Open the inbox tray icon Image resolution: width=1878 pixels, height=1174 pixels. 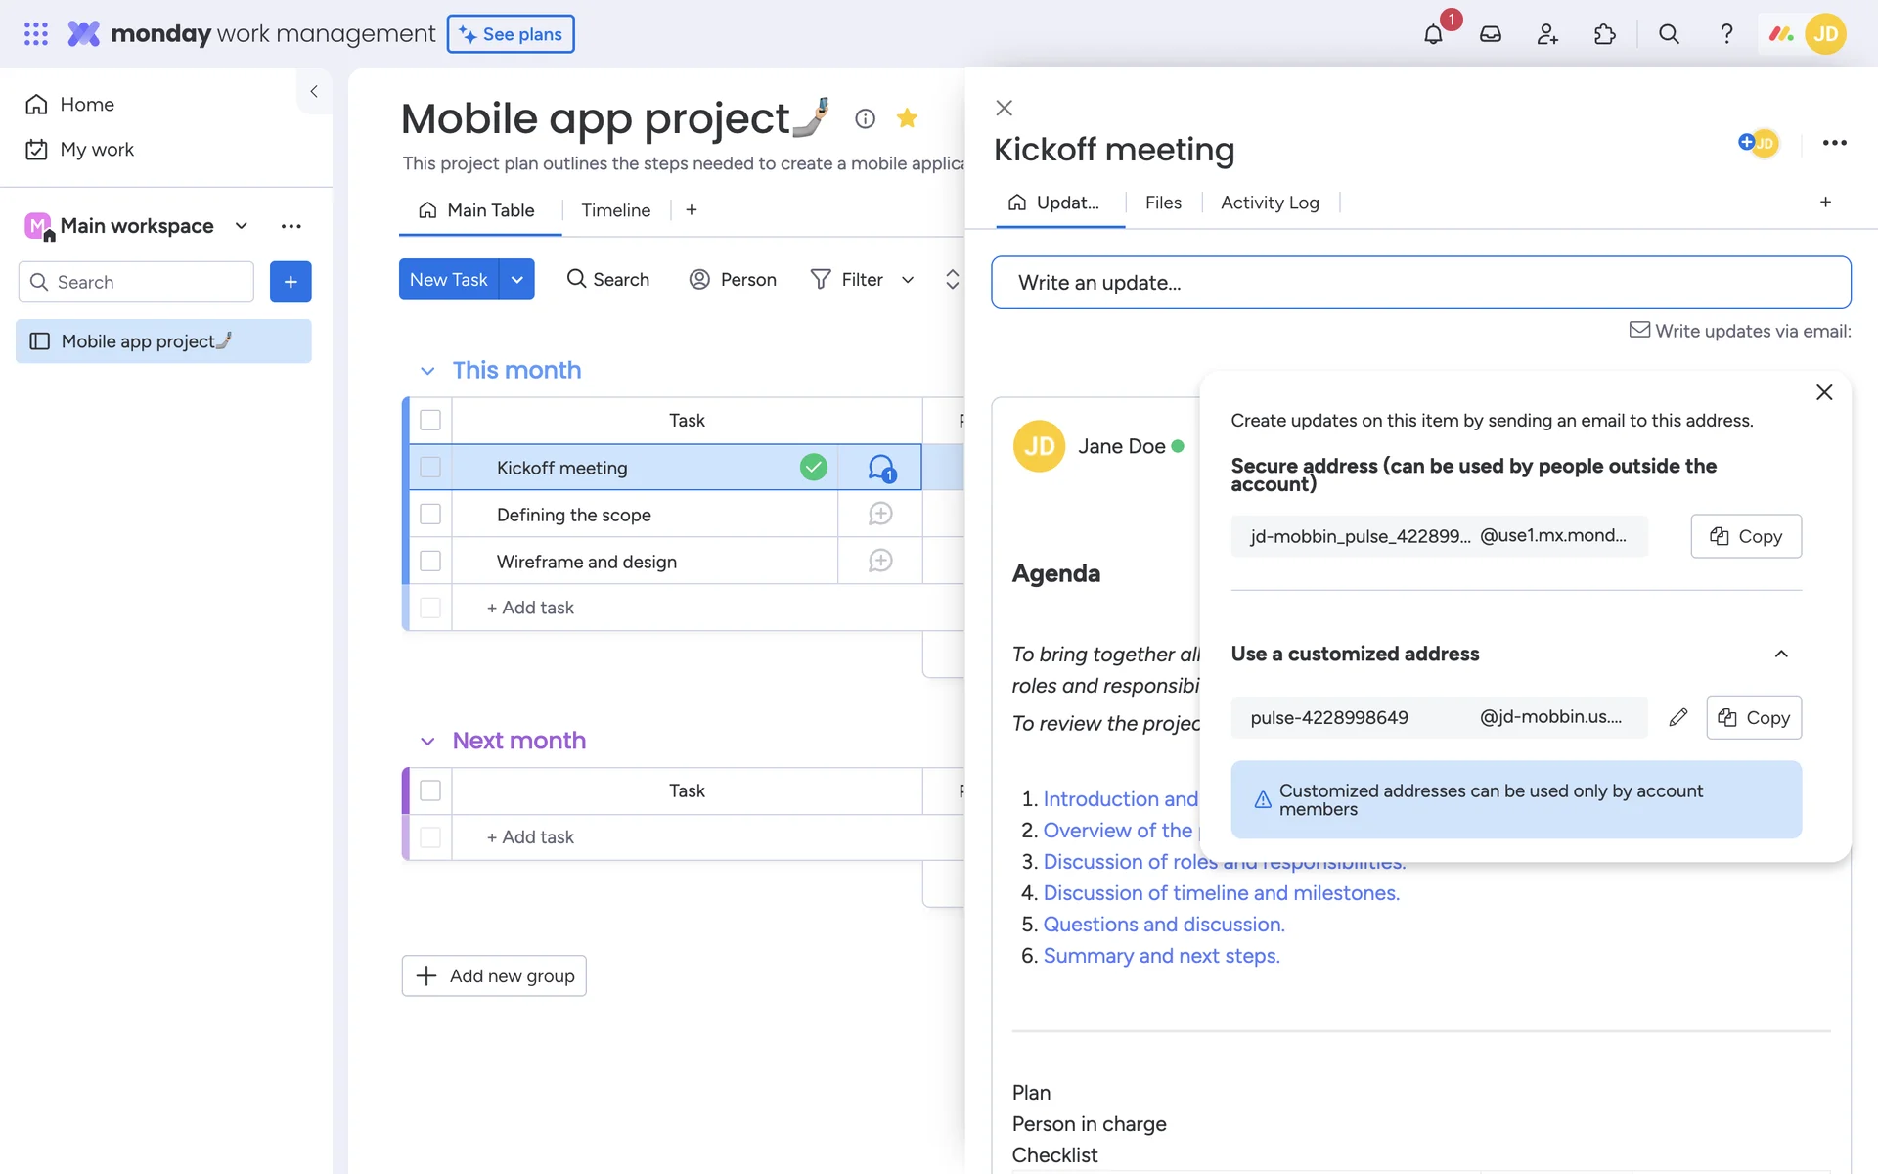click(x=1490, y=34)
